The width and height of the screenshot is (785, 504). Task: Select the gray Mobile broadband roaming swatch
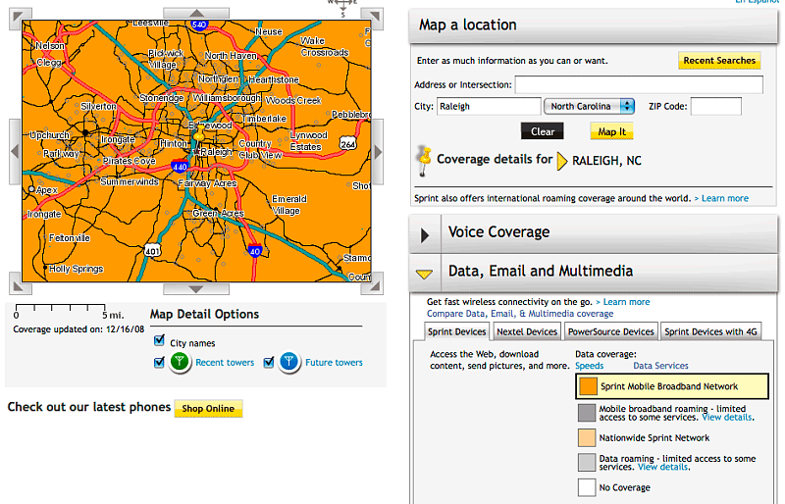pyautogui.click(x=587, y=413)
